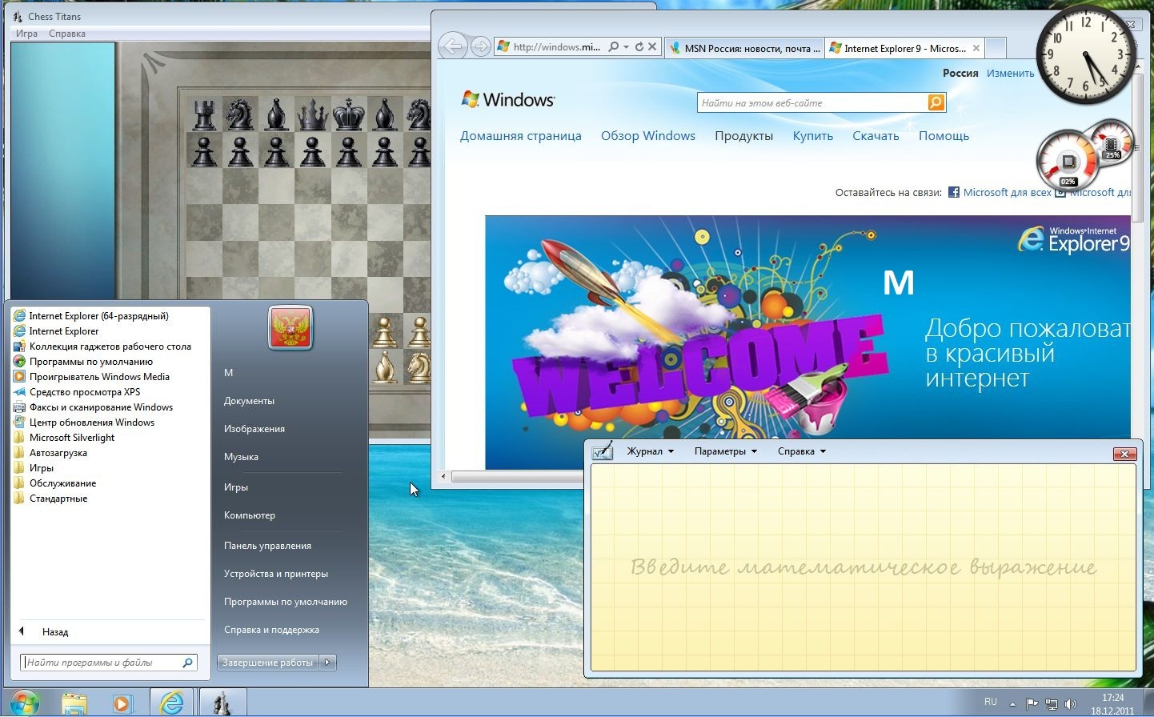The width and height of the screenshot is (1154, 717).
Task: Open Центр обновления Windows
Action: coord(84,423)
